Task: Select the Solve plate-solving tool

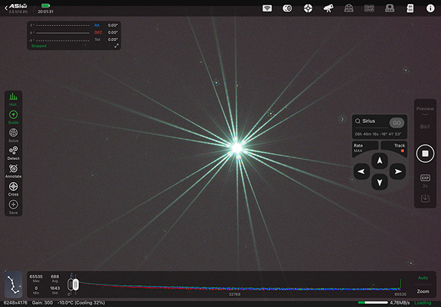Action: (x=13, y=134)
